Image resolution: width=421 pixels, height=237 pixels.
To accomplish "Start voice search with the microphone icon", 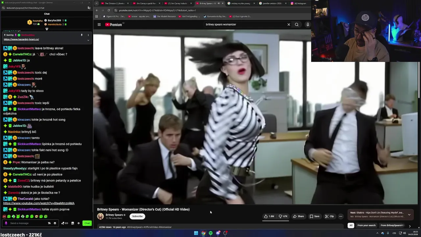I will [x=308, y=24].
